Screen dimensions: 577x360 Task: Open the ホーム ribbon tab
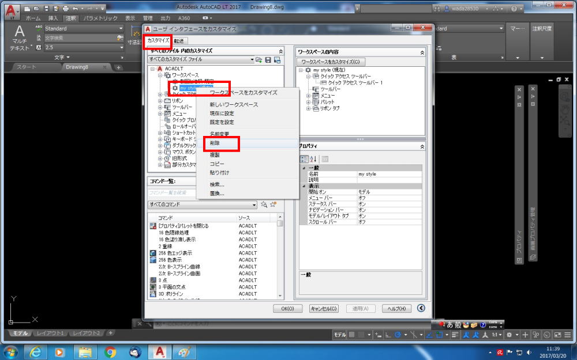tap(33, 18)
